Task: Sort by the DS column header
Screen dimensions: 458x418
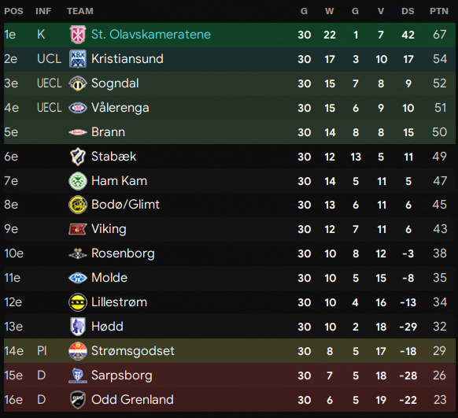Action: [x=408, y=11]
